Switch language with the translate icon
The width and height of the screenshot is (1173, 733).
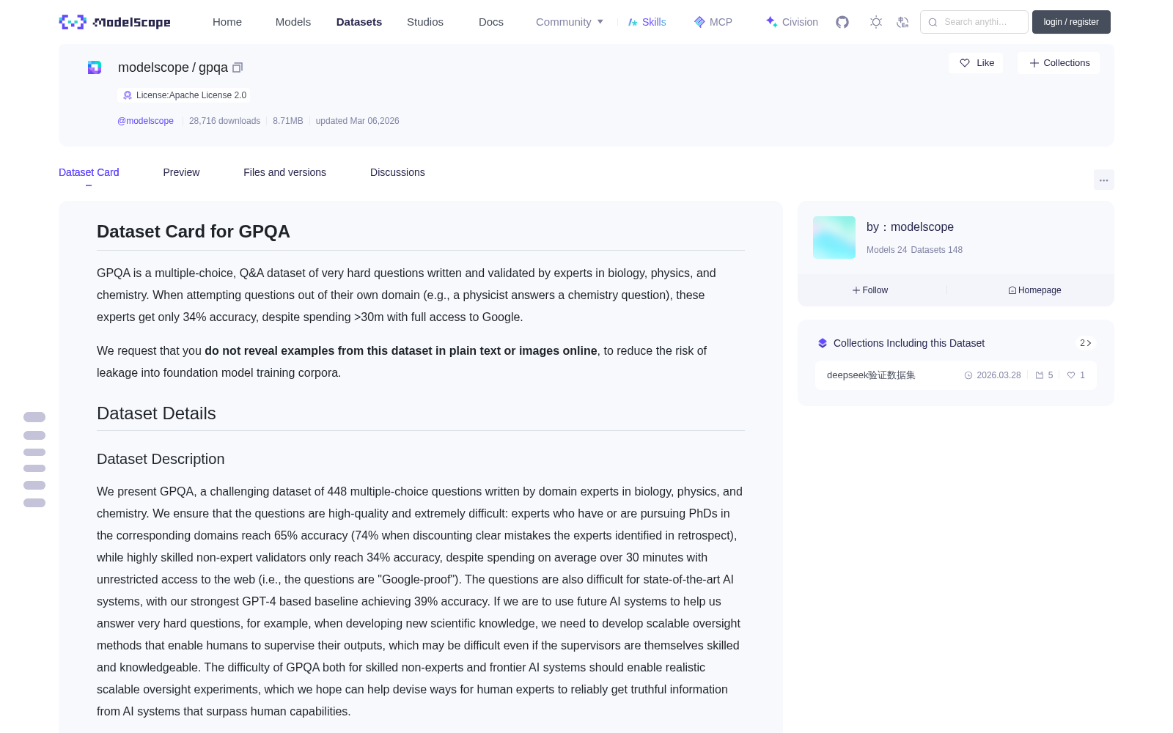903,22
